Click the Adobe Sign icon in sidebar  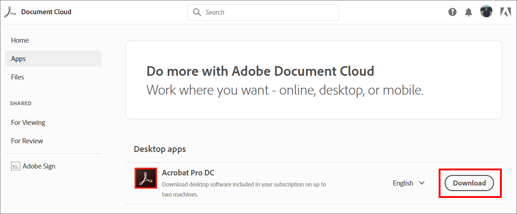point(16,166)
